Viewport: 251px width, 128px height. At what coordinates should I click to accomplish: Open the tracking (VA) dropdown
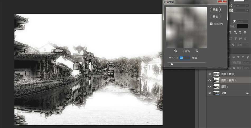[247, 10]
